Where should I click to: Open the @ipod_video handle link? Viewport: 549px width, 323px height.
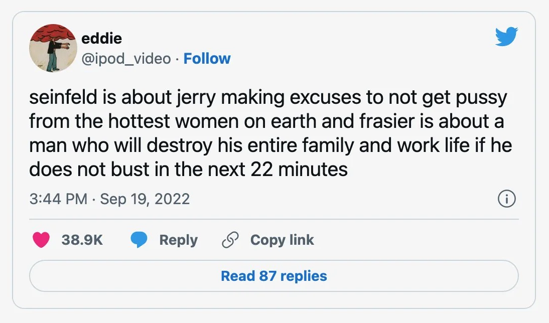point(125,59)
